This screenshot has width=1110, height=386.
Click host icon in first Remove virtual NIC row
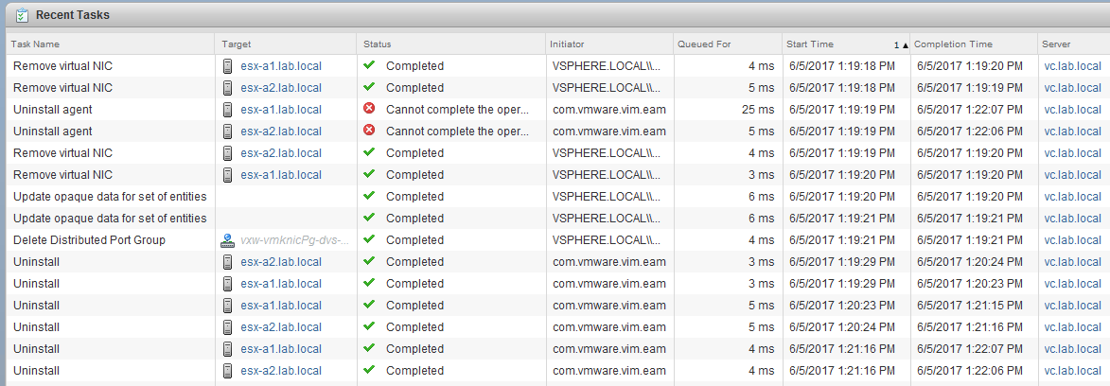coord(228,66)
